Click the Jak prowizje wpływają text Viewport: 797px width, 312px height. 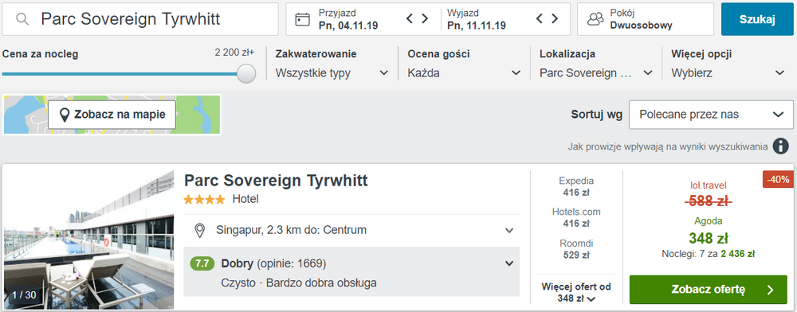[668, 146]
